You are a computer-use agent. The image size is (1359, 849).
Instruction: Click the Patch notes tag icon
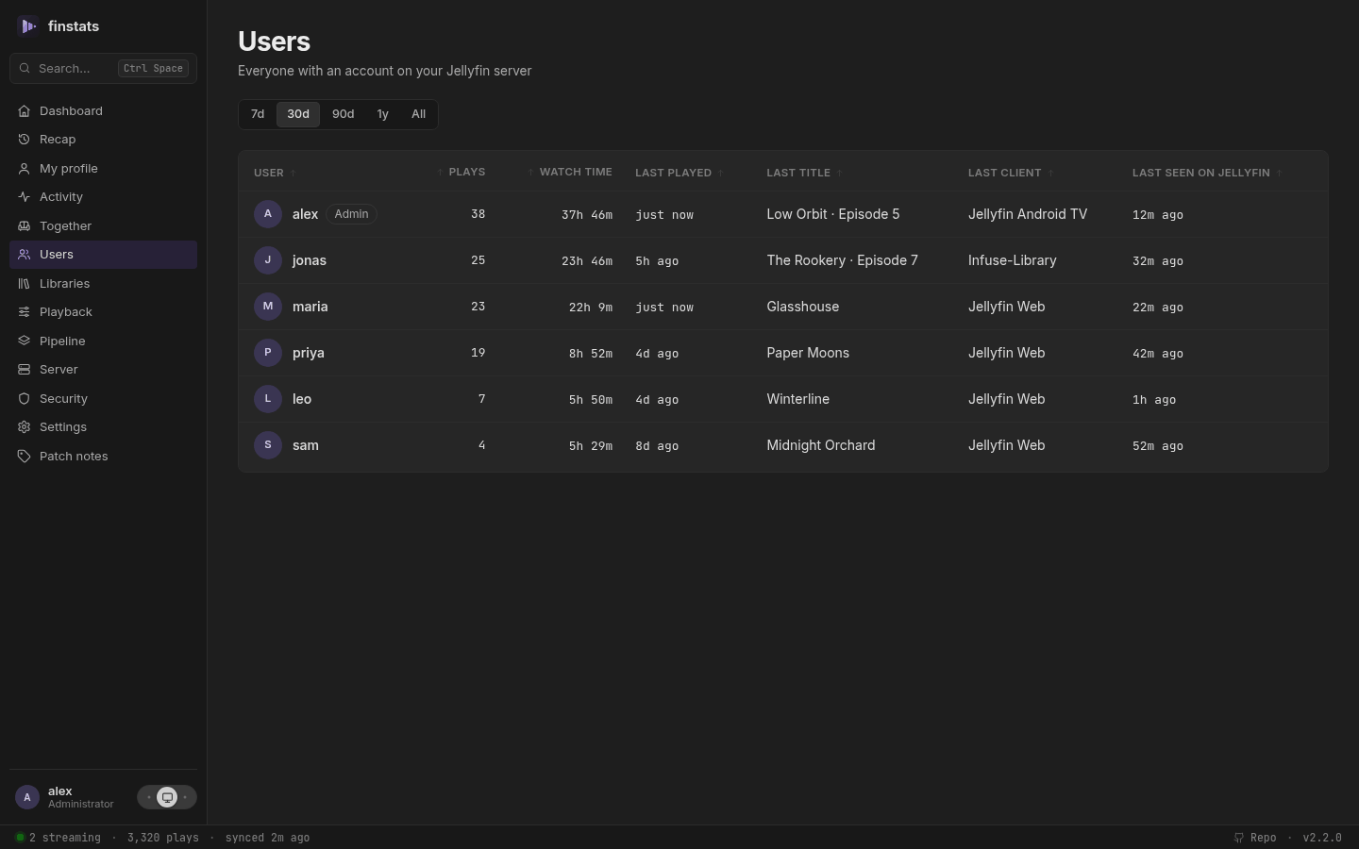pos(24,457)
